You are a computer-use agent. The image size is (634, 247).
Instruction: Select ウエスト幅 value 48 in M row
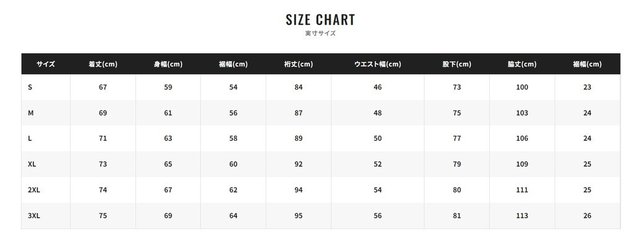(x=378, y=113)
